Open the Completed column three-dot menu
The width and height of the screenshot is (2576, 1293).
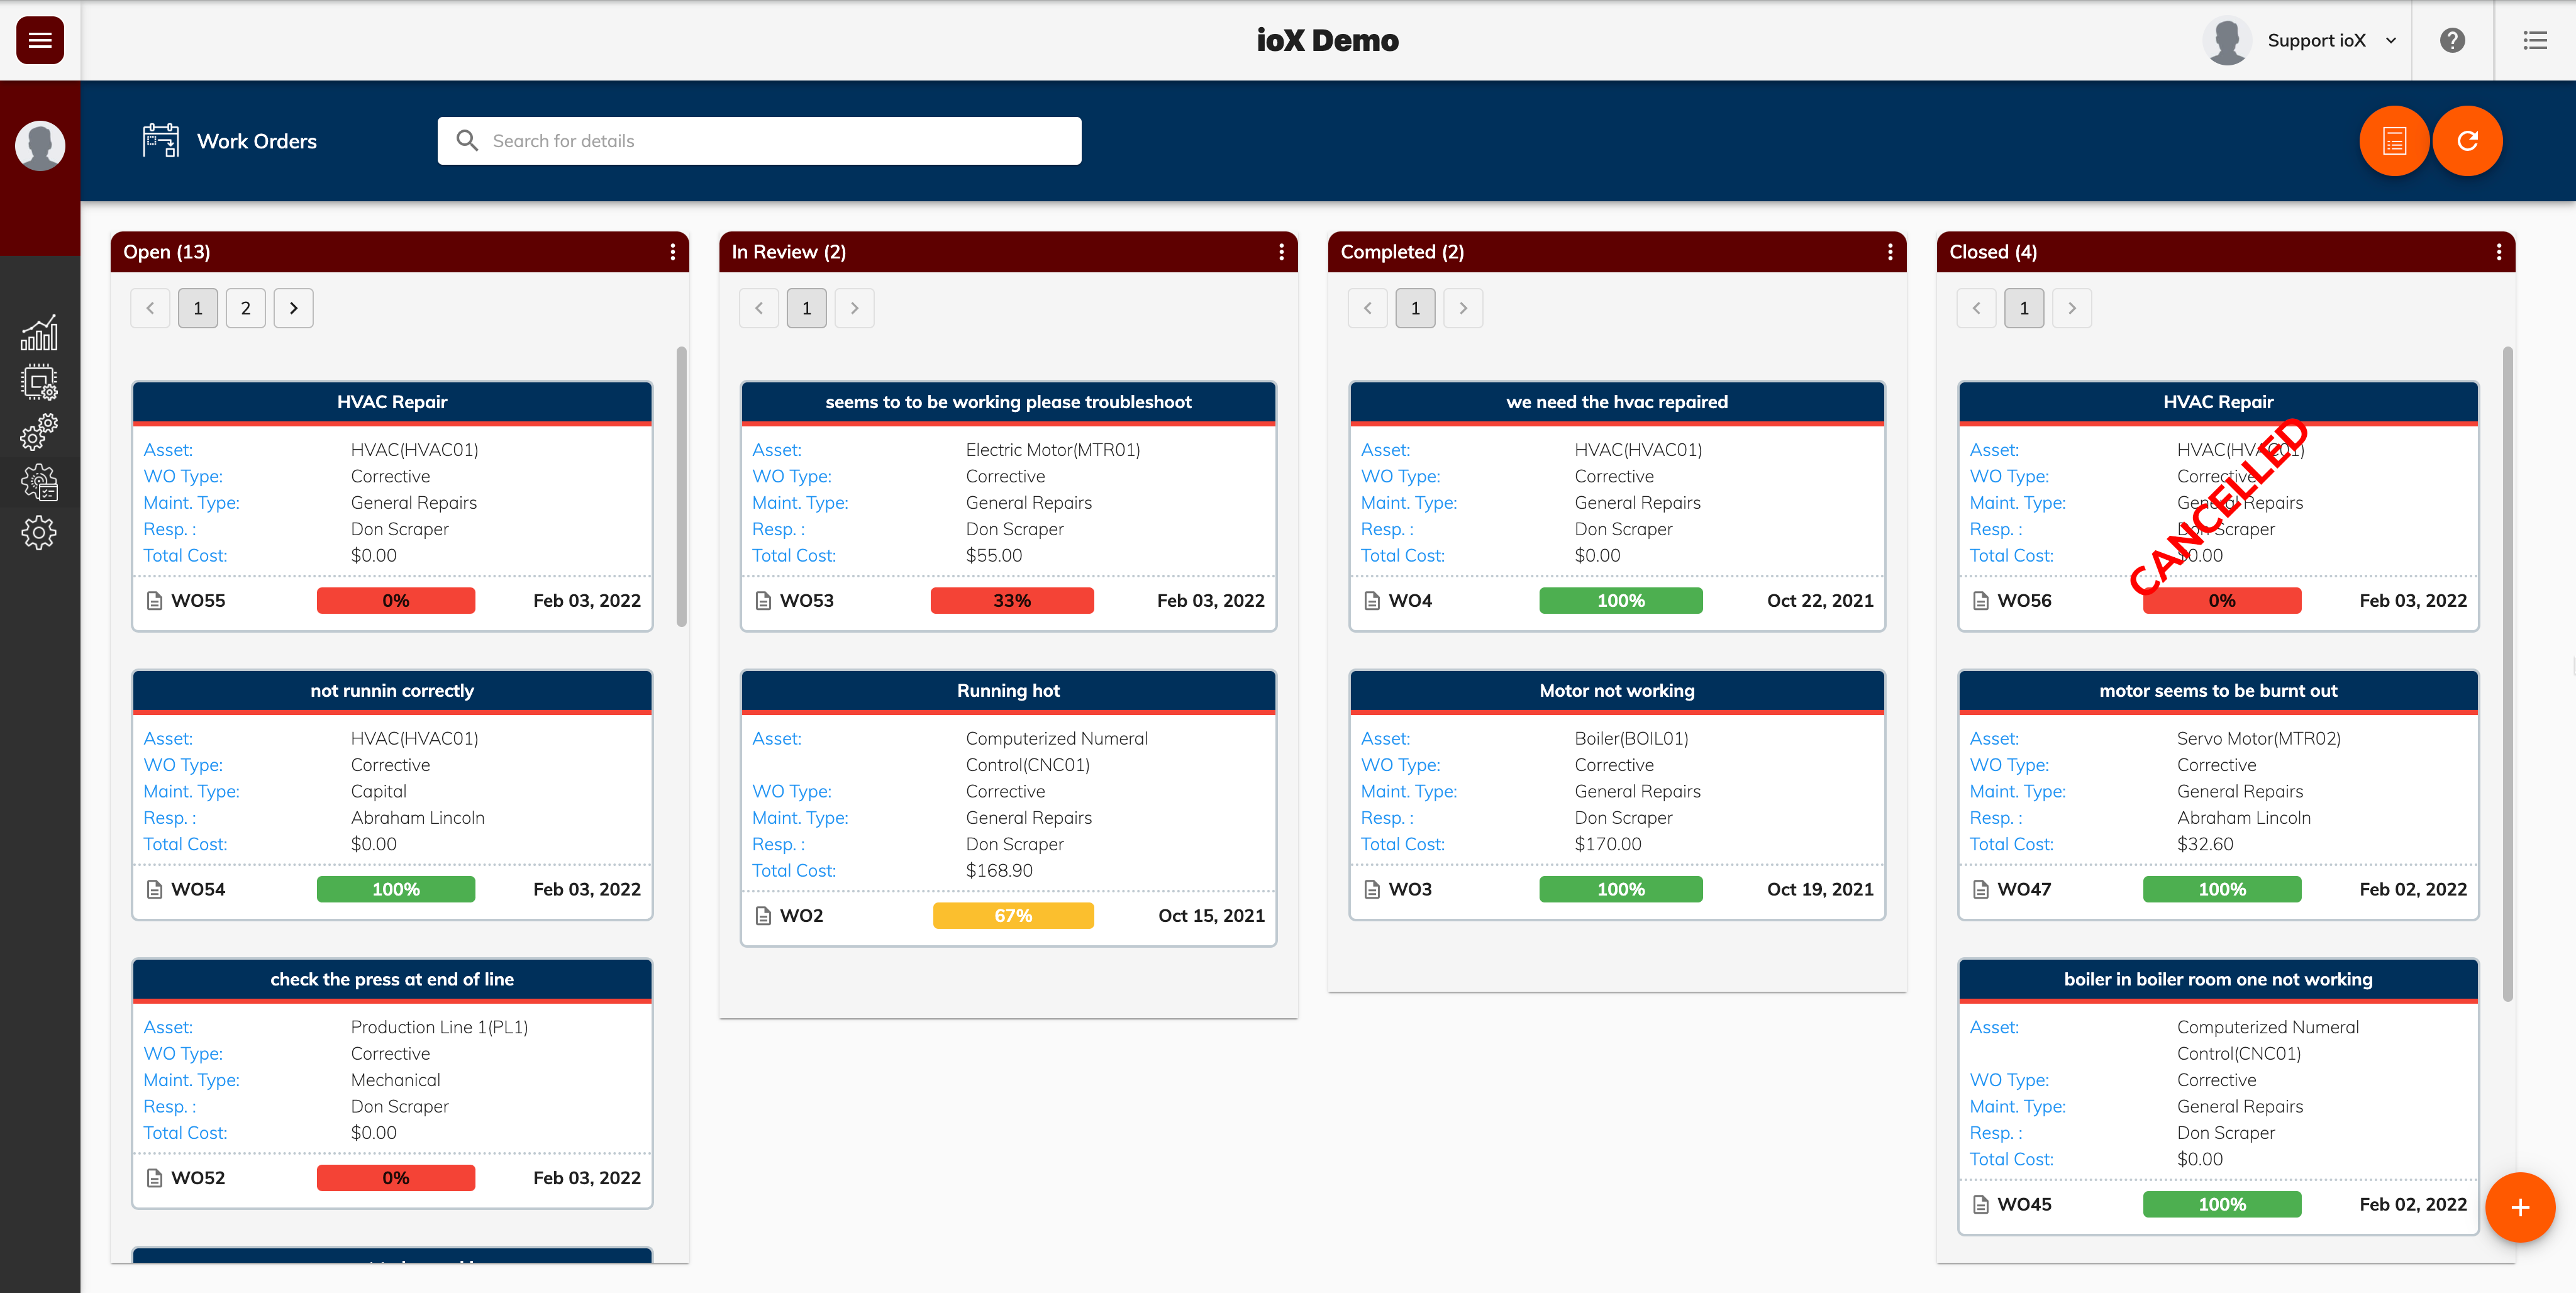1890,252
